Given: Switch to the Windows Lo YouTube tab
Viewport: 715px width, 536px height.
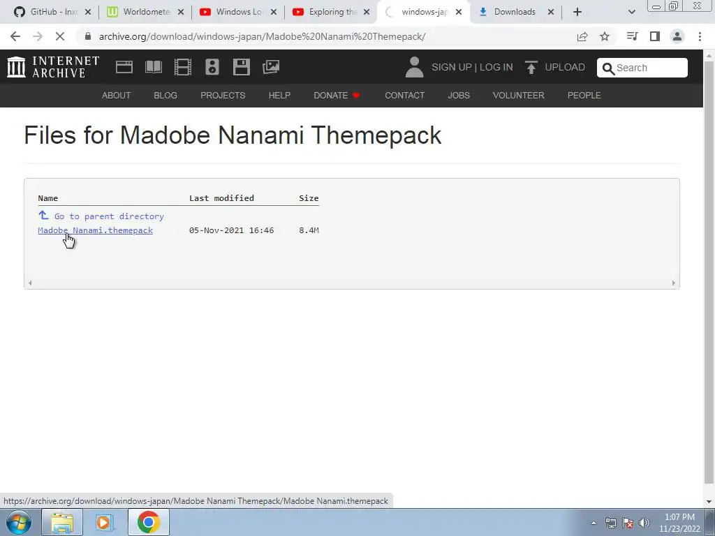Looking at the screenshot, I should pos(238,12).
